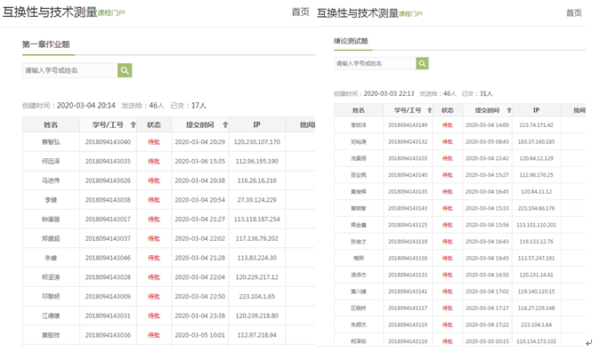The image size is (600, 352).
Task: Click IP address 117.136.79.202
Action: (x=256, y=238)
